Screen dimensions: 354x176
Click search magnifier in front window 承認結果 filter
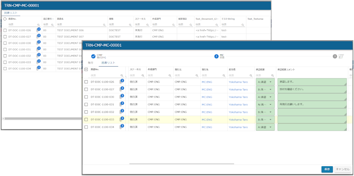(x=273, y=75)
